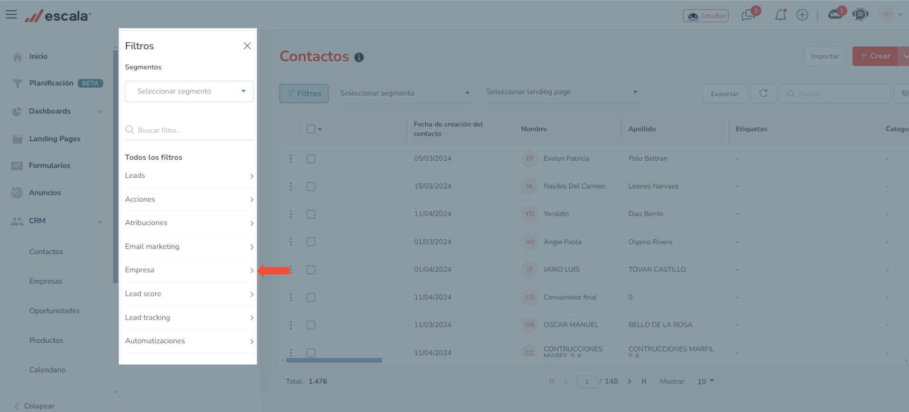The image size is (909, 412).
Task: Open chat messages icon with badge 3
Action: 749,15
